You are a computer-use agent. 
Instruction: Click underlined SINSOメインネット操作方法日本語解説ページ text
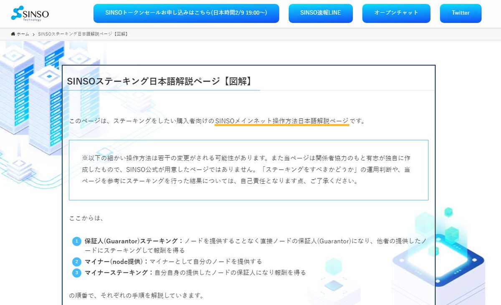pyautogui.click(x=282, y=121)
